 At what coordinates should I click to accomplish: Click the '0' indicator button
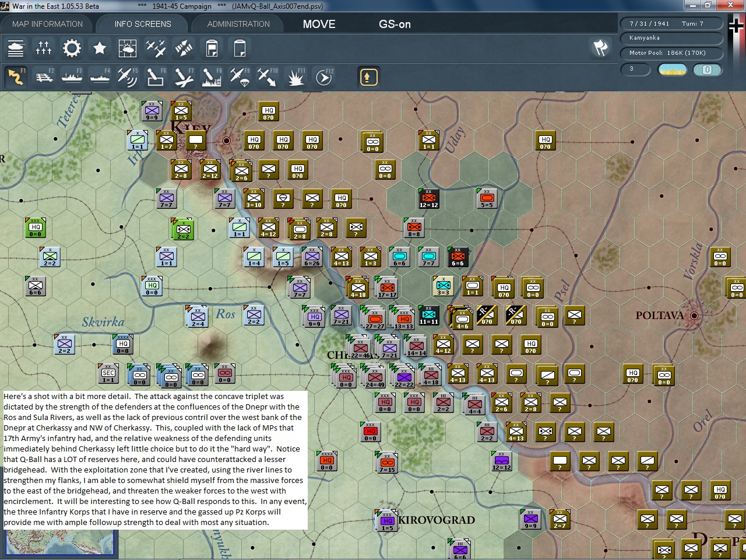coord(707,69)
